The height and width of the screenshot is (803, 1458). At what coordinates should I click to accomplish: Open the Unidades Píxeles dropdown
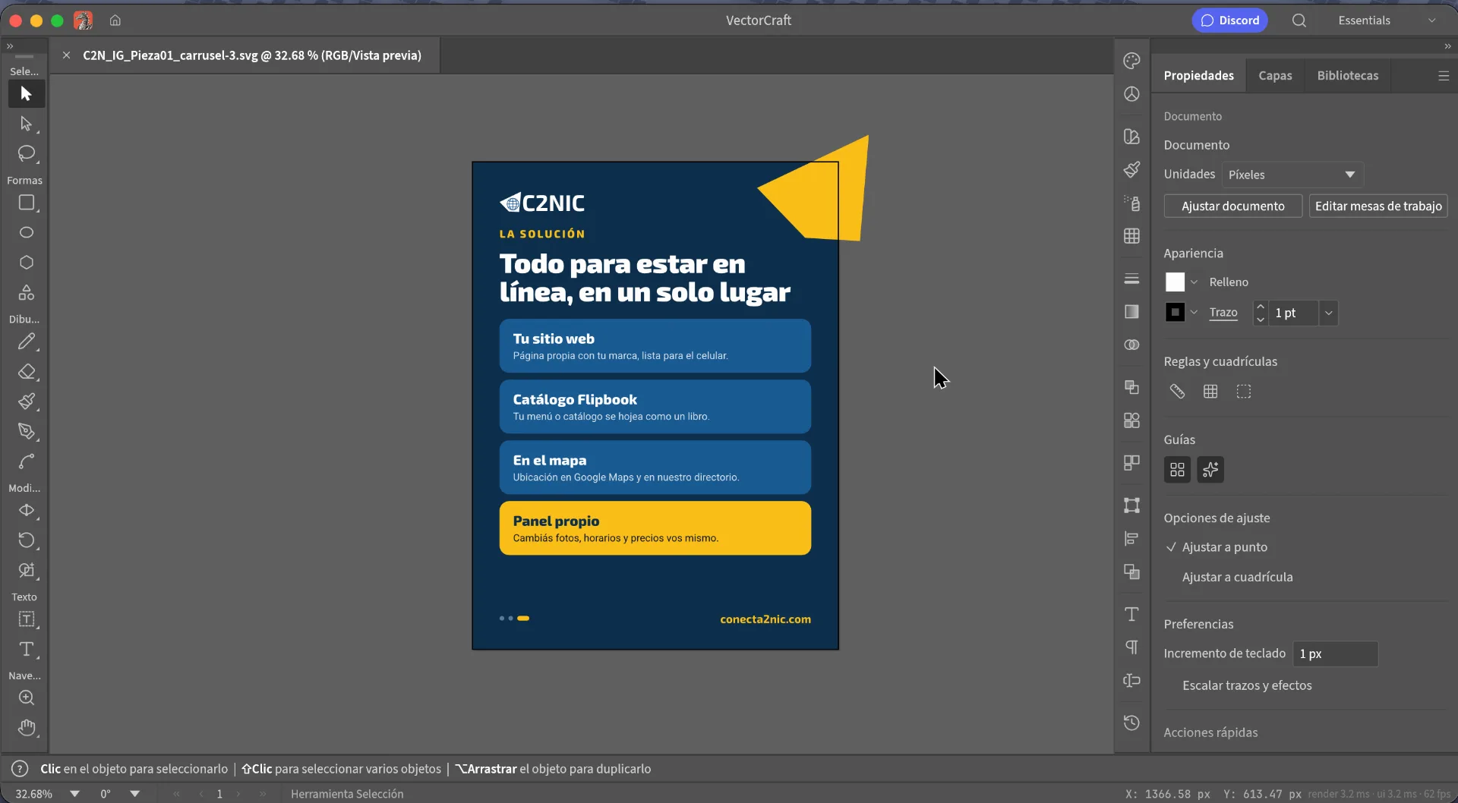point(1292,175)
